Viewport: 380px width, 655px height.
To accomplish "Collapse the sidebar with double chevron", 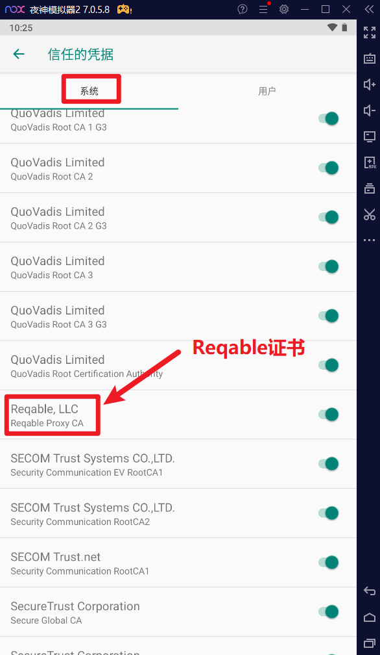I will coord(369,9).
